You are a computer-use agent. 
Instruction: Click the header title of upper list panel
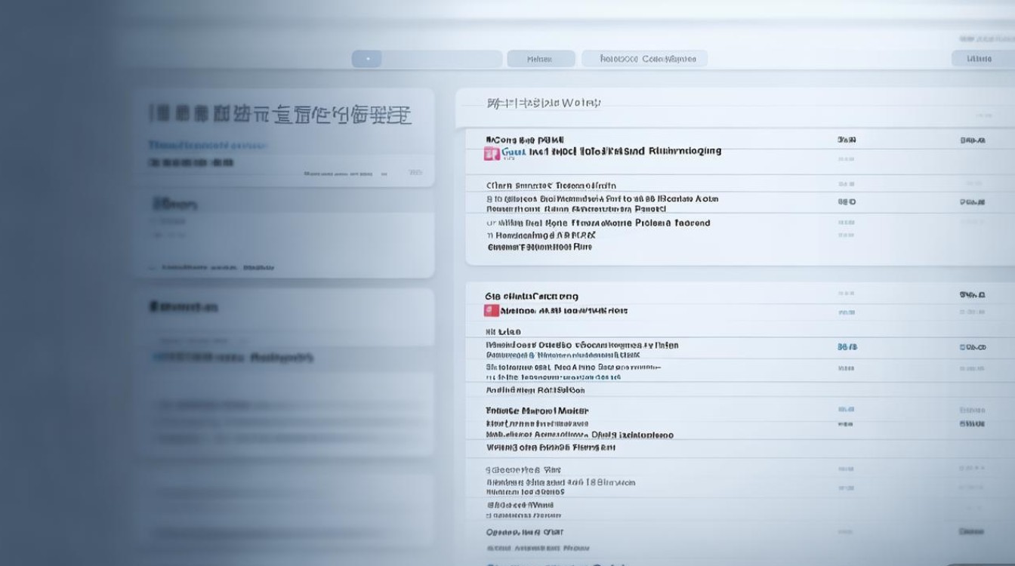coord(544,103)
